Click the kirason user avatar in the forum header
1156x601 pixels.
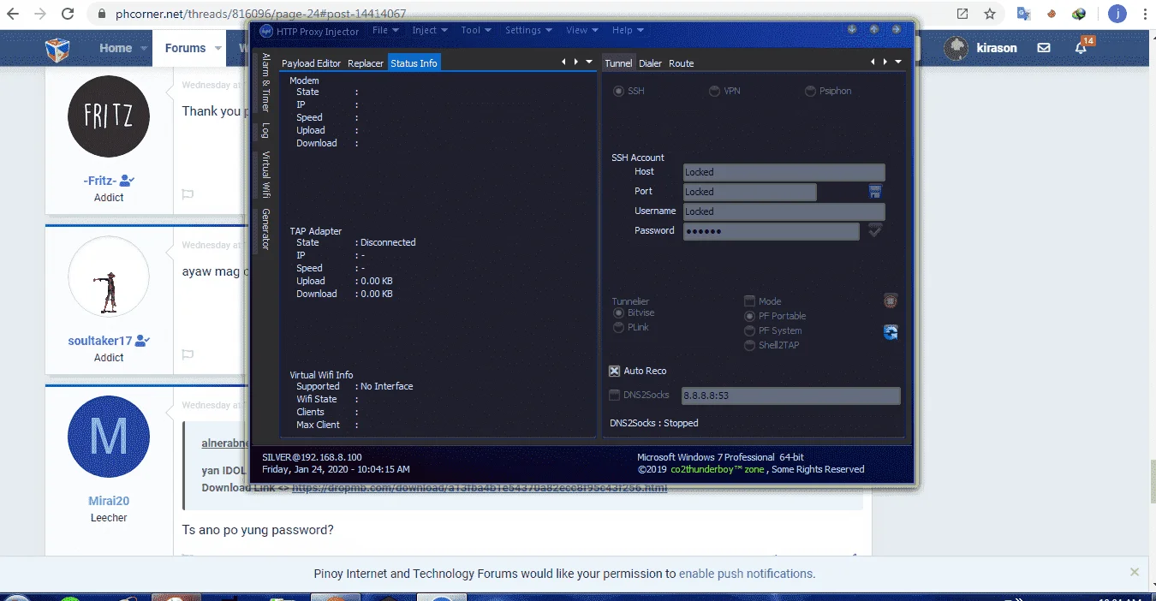pos(956,48)
